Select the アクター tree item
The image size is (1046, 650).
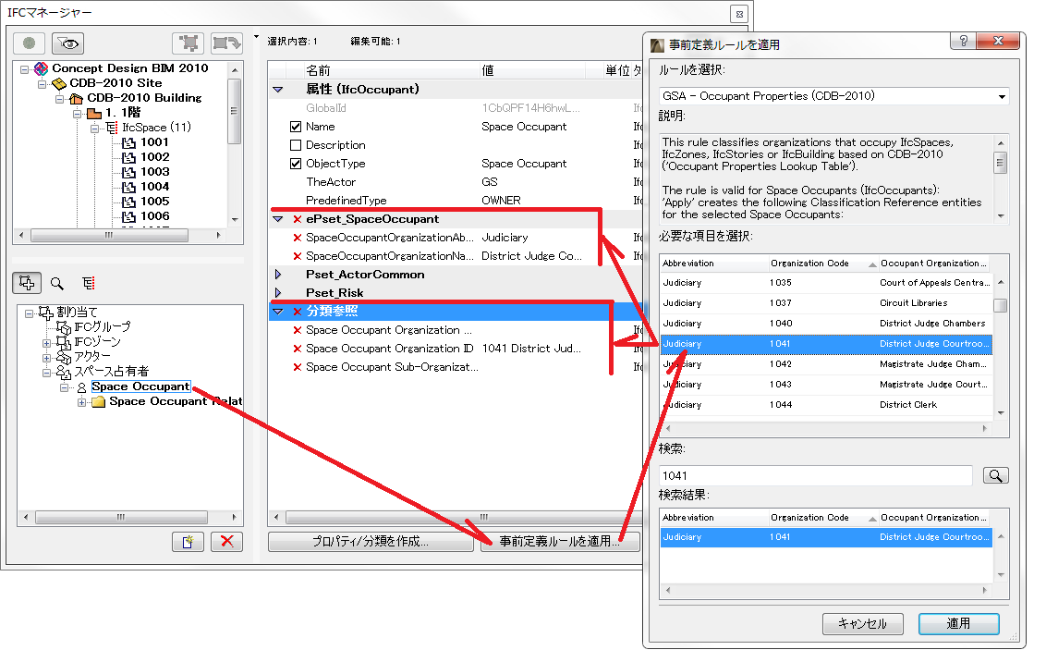(84, 356)
